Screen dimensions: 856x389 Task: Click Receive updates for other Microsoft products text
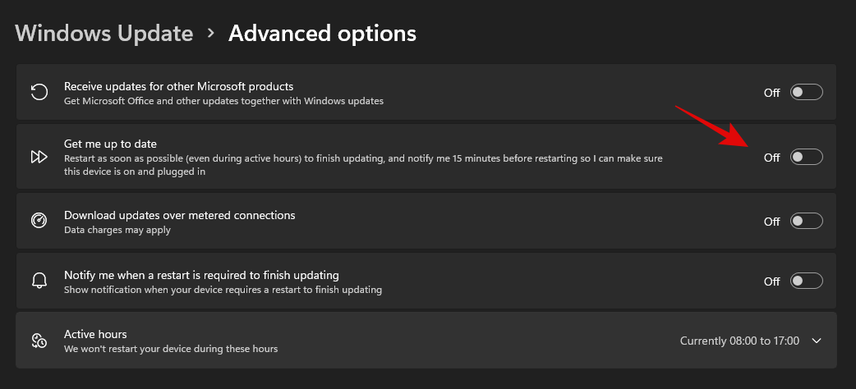178,85
